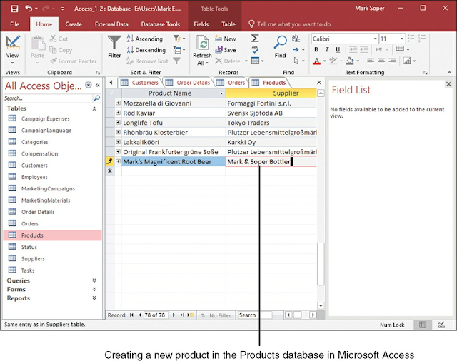Image resolution: width=457 pixels, height=361 pixels.
Task: Open the Calibri font dropdown
Action: (376, 39)
